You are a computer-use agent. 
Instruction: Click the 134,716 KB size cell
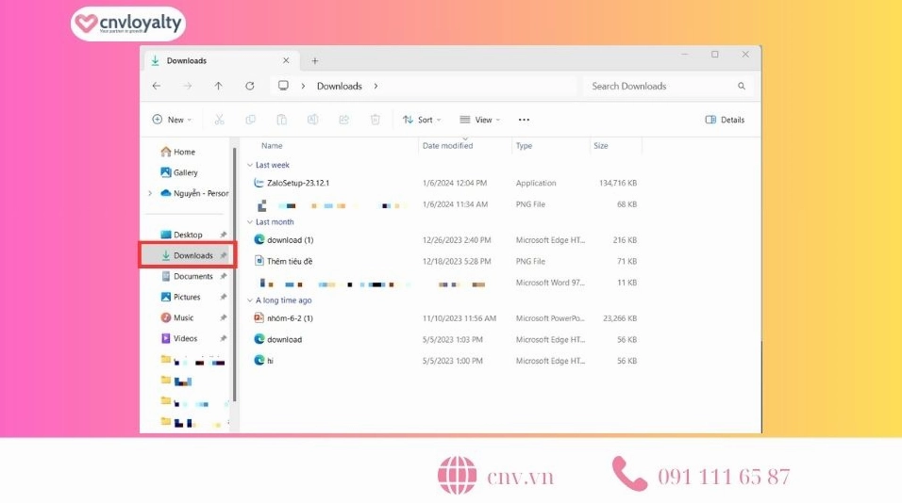[x=618, y=183]
